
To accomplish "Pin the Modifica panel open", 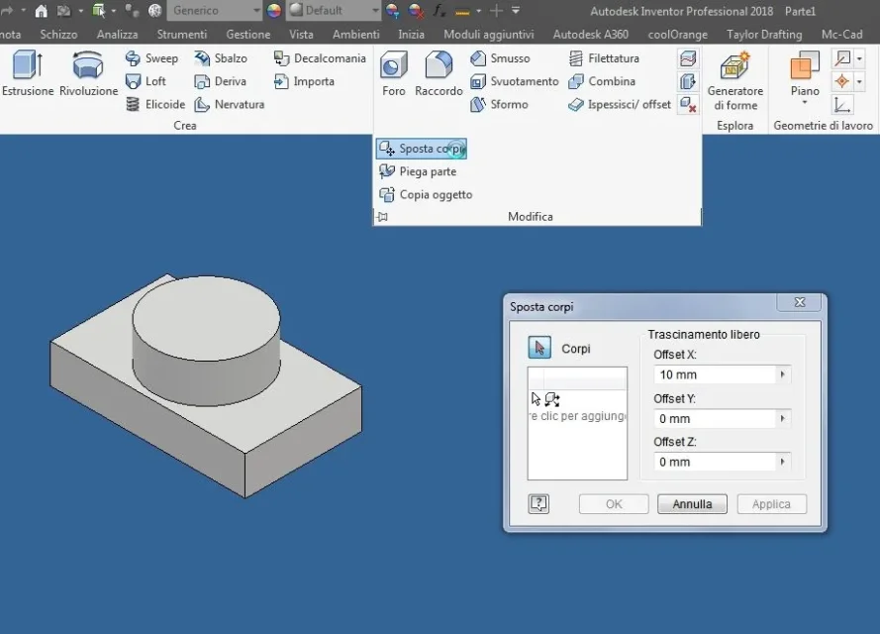I will pos(383,217).
